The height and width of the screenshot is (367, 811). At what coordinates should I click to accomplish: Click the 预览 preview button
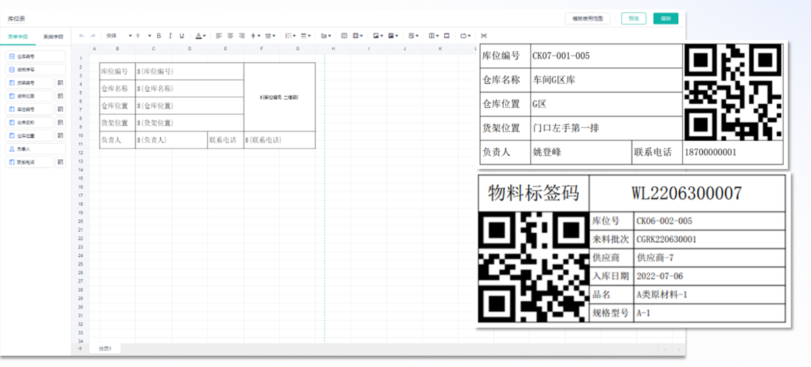[x=633, y=18]
